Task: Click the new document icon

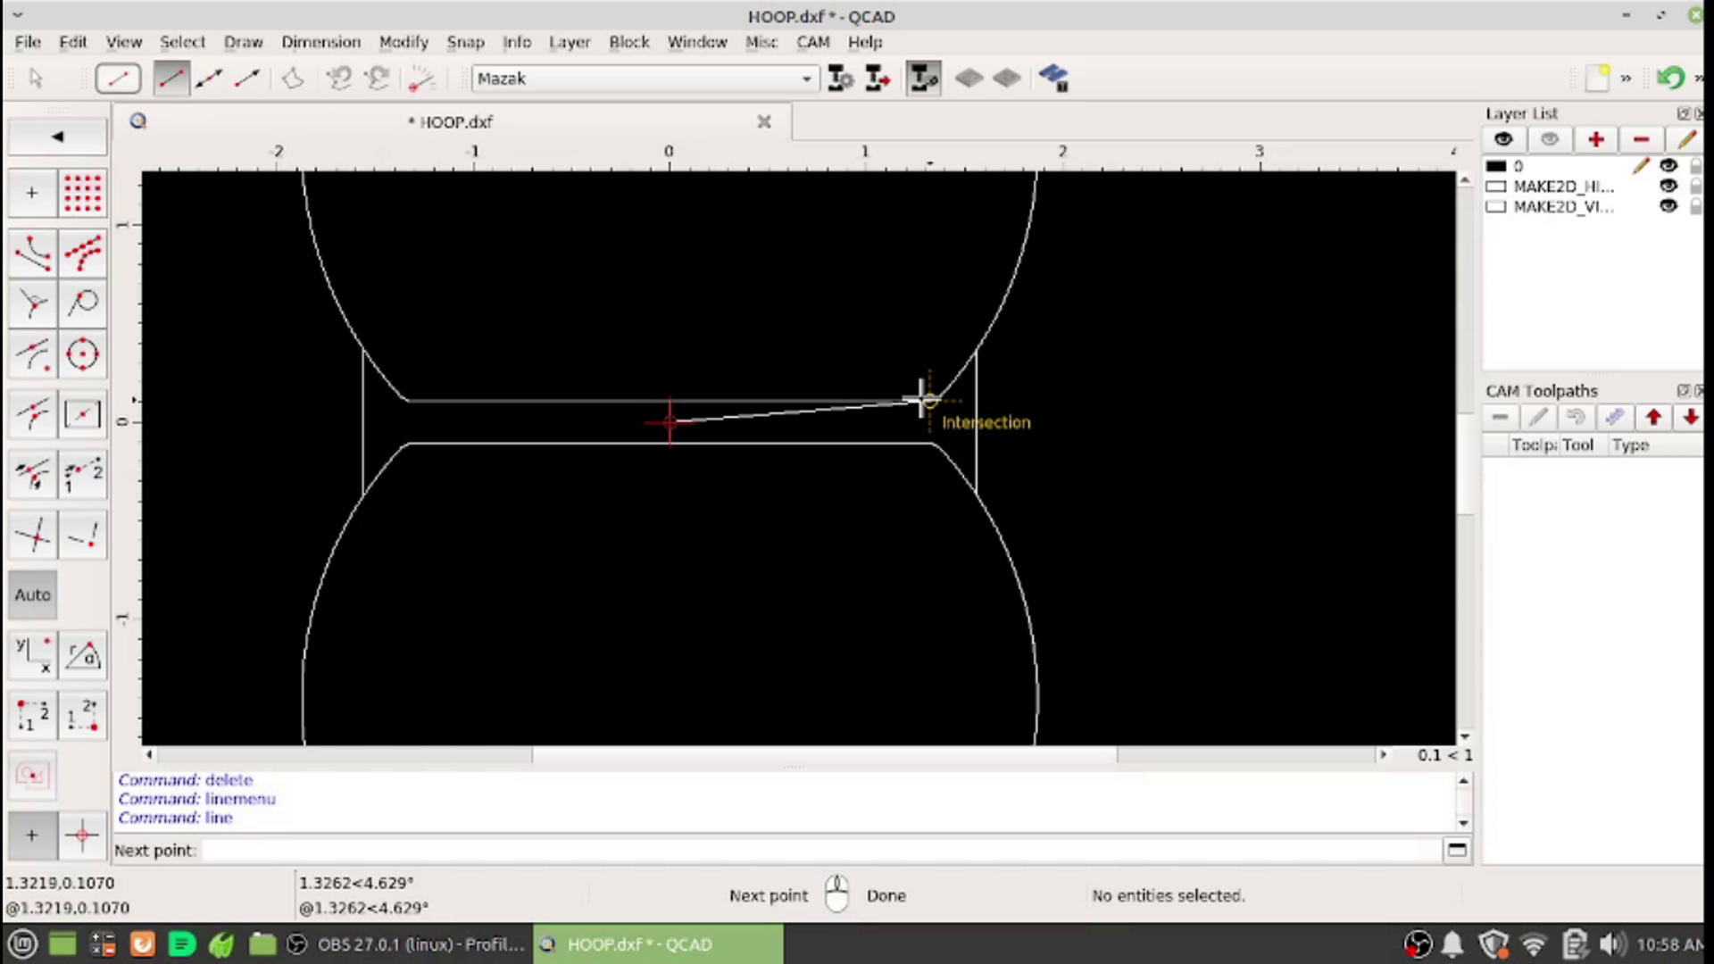Action: [1598, 79]
